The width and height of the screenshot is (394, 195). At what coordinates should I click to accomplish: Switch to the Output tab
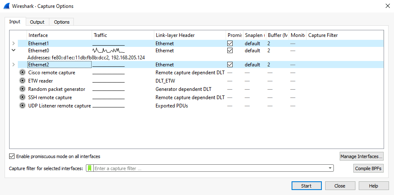[37, 22]
